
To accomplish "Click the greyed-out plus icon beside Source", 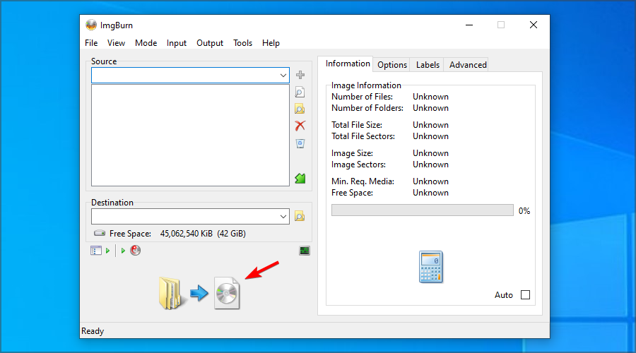I will point(300,75).
